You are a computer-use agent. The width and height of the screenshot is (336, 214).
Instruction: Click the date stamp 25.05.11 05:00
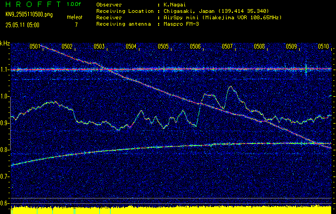pyautogui.click(x=22, y=25)
